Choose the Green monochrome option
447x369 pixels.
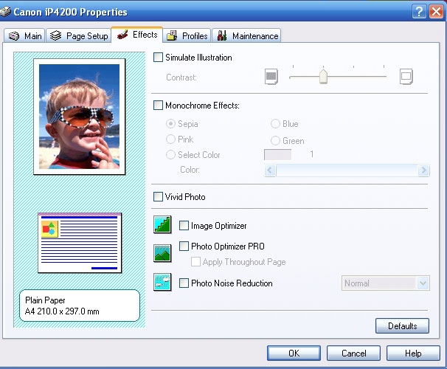click(275, 140)
